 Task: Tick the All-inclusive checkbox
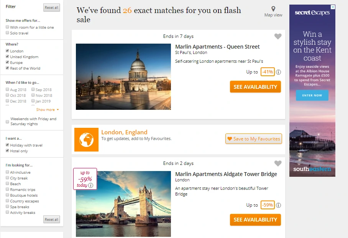click(x=8, y=172)
